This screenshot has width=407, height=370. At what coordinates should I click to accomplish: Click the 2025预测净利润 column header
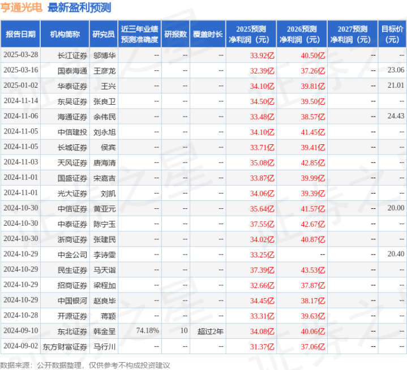click(x=251, y=34)
